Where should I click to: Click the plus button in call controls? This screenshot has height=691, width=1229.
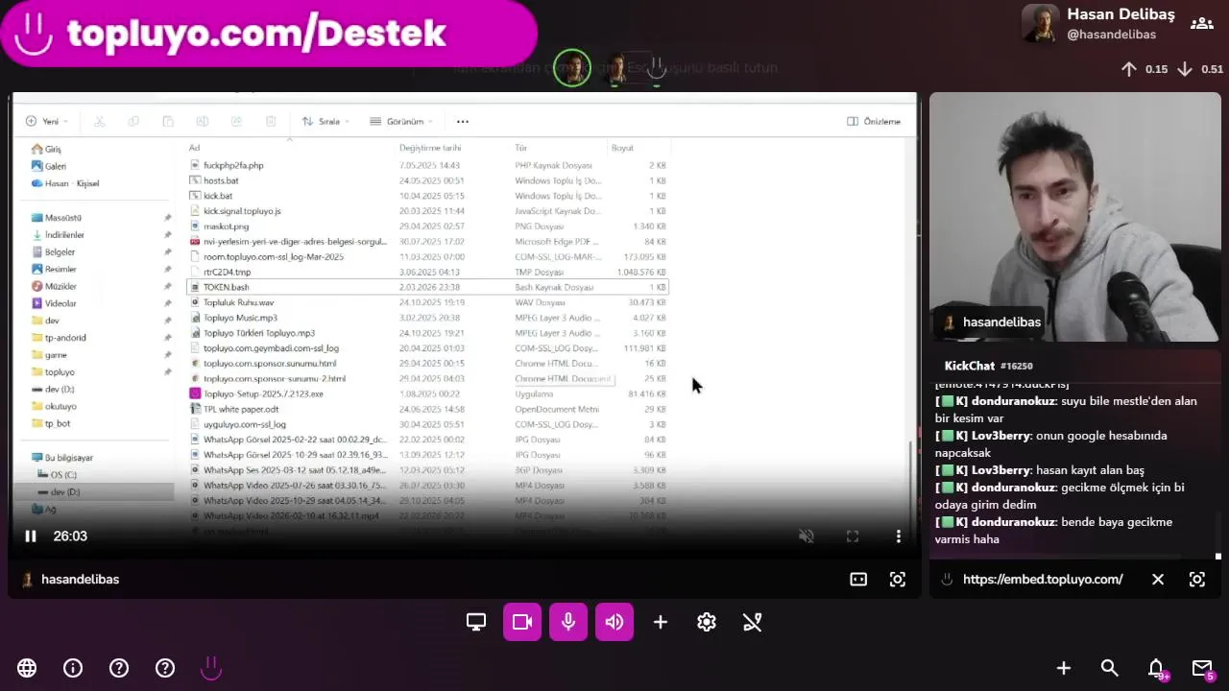(x=661, y=622)
